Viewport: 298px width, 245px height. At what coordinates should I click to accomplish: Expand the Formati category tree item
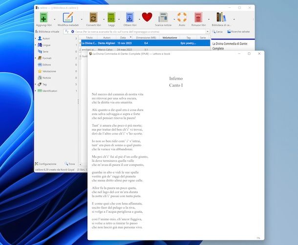click(x=35, y=58)
